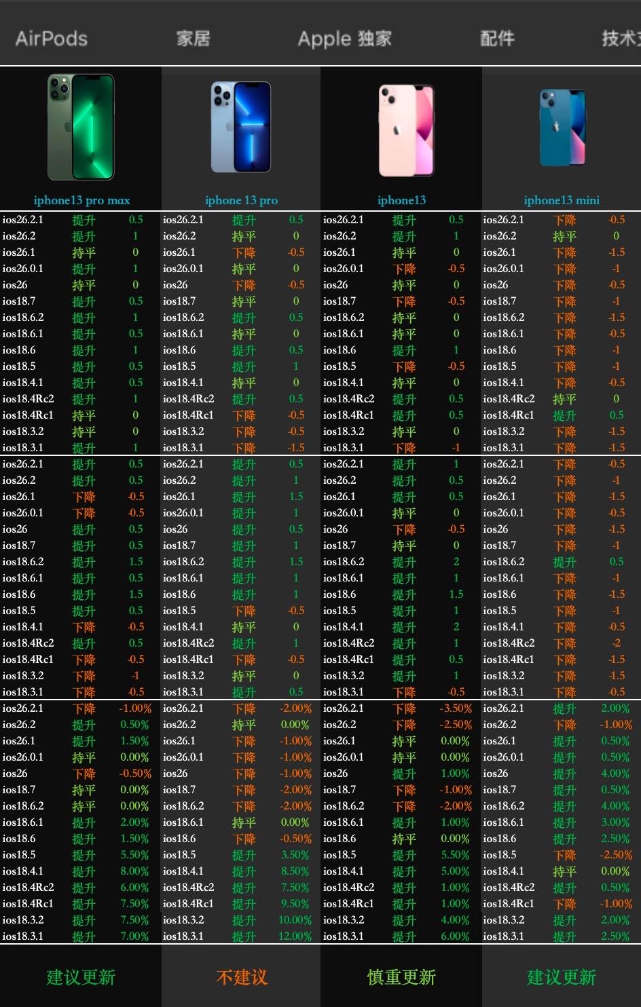Select 3.50% value for iPhone 13 Pro ios18.5
The height and width of the screenshot is (1007, 641).
point(295,855)
